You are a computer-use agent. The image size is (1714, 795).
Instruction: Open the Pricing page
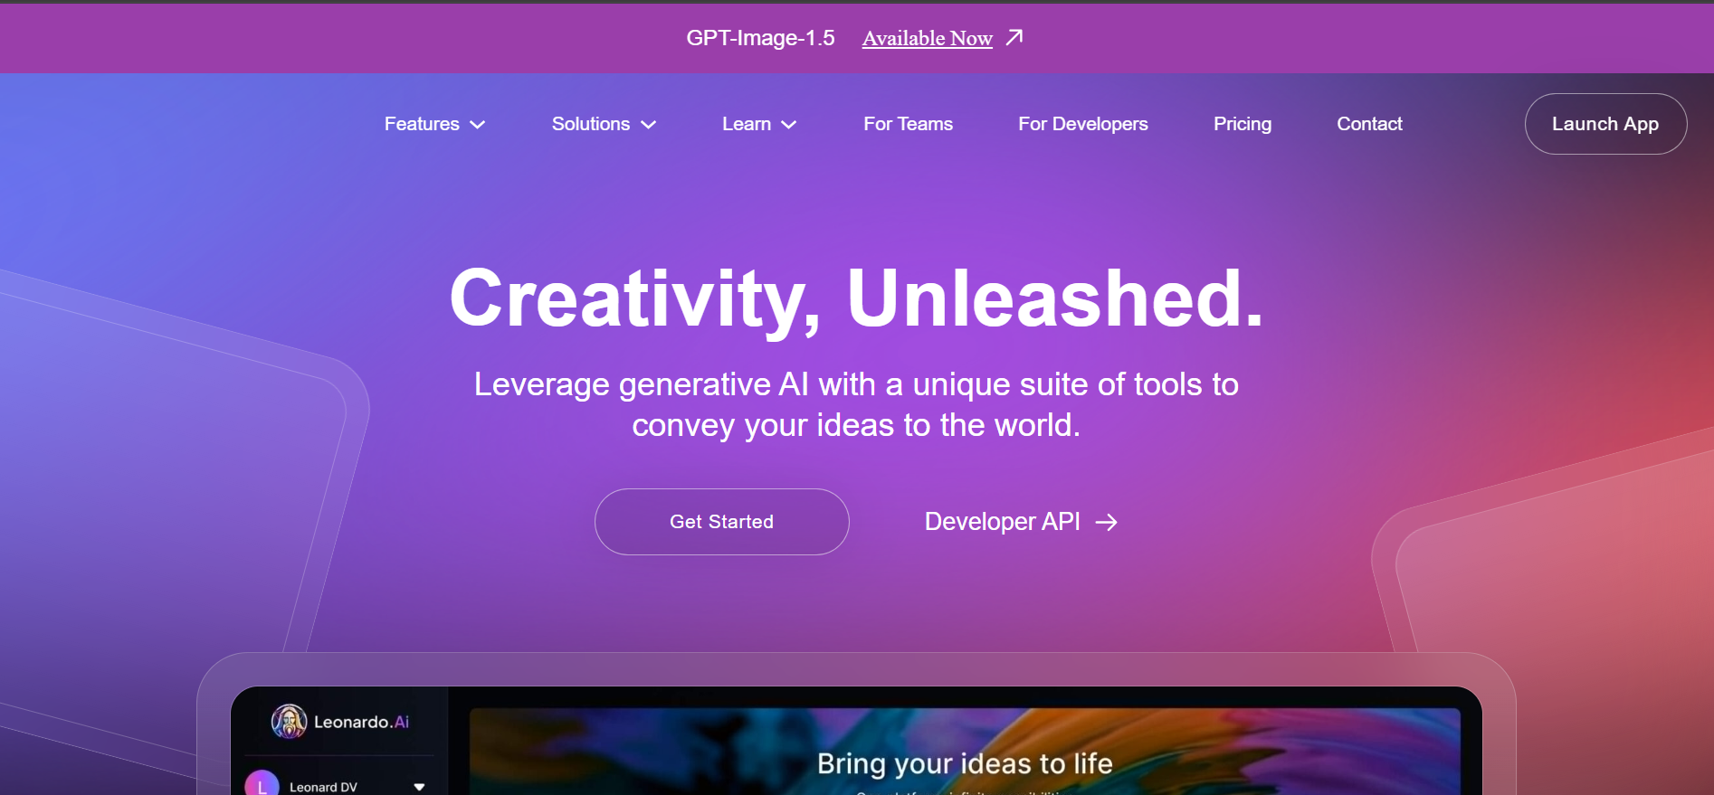[1242, 124]
